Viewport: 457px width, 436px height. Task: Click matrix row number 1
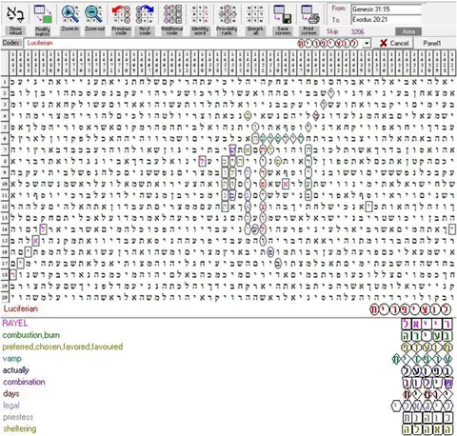tap(5, 82)
